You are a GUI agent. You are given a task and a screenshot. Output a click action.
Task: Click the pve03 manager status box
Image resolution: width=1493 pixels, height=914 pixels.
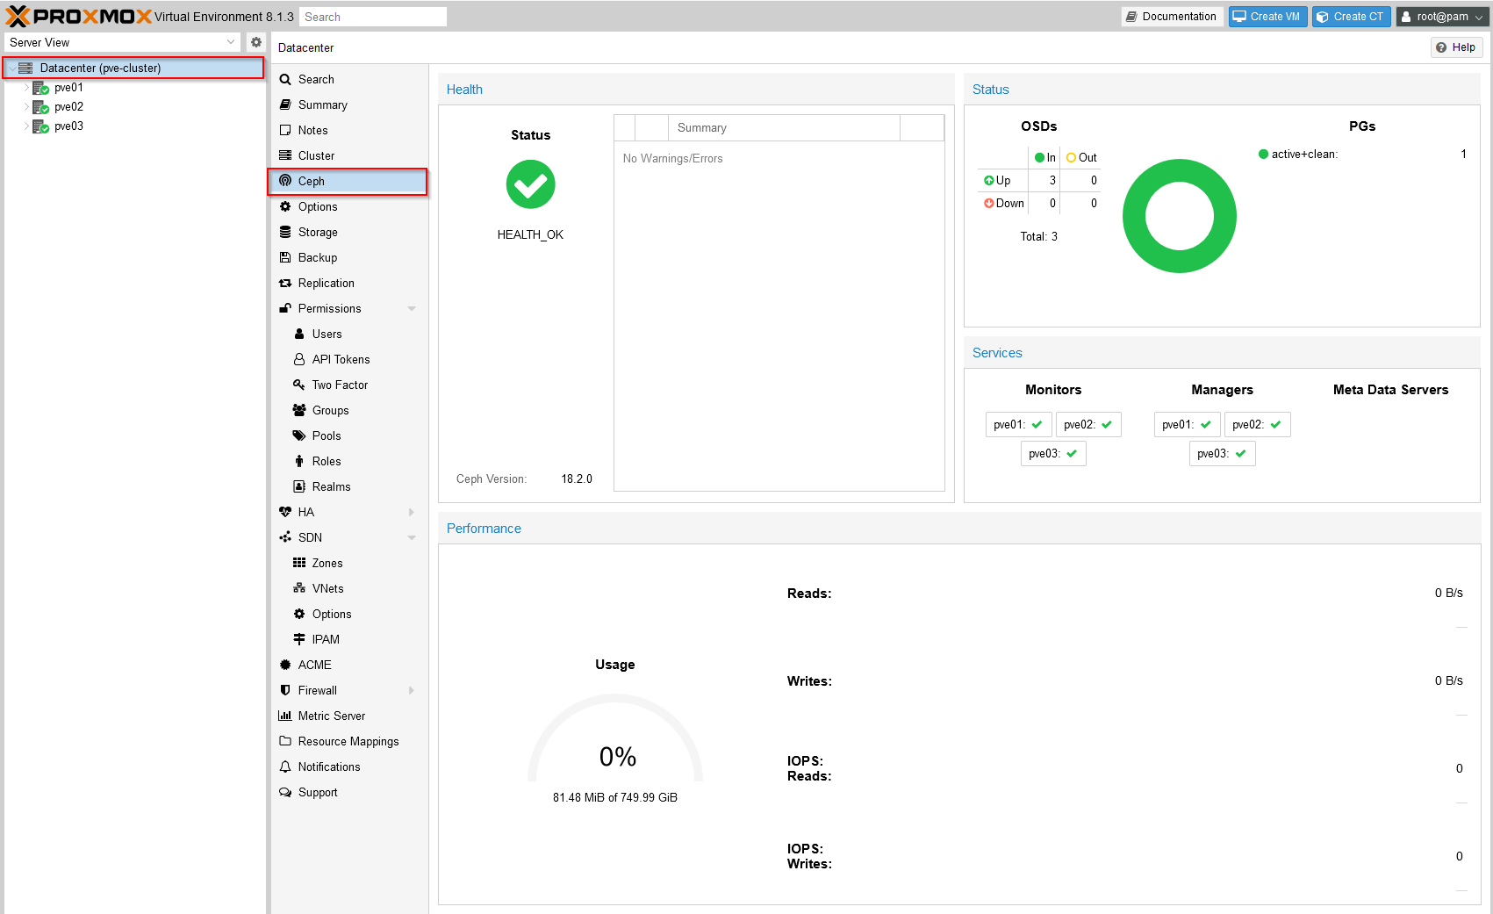coord(1222,453)
